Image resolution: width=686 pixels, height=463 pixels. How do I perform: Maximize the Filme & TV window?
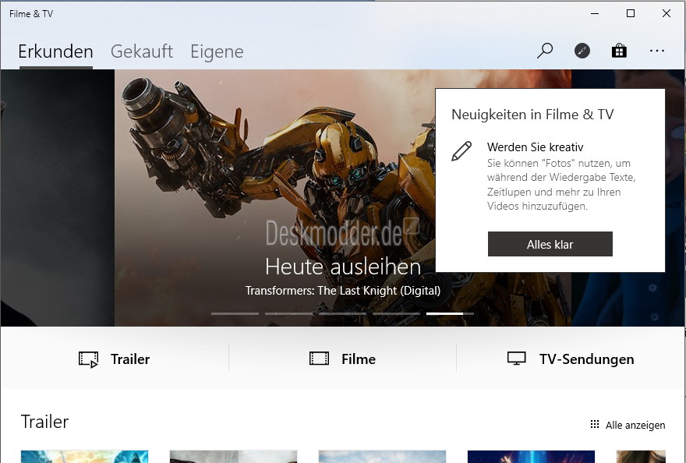pos(631,13)
